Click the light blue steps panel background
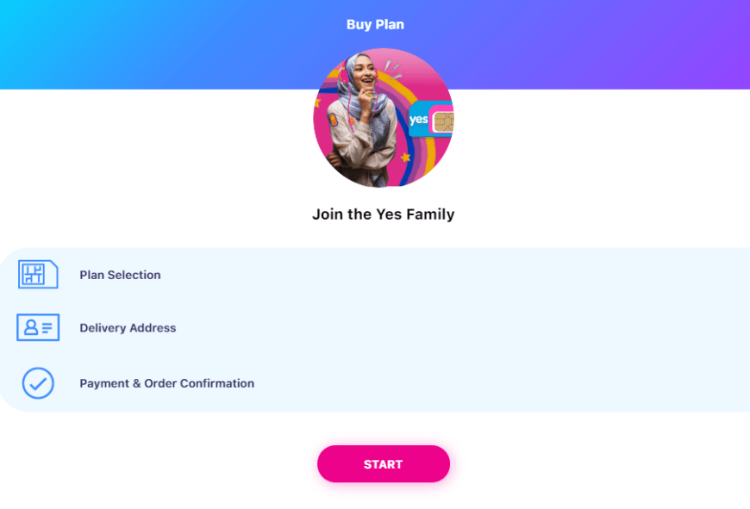Viewport: 750px width, 509px height. tap(478, 330)
